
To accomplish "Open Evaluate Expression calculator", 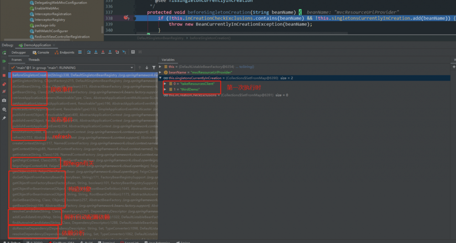I will click(x=133, y=52).
